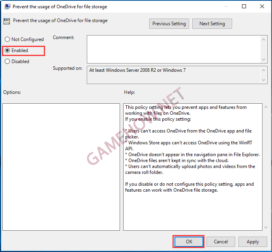Cancel the policy changes
272x252 pixels.
click(221, 242)
